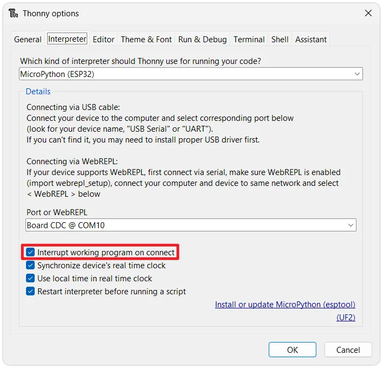Switch to the General tab
383x368 pixels.
click(x=28, y=39)
